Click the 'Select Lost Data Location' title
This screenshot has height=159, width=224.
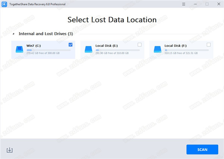(112, 19)
